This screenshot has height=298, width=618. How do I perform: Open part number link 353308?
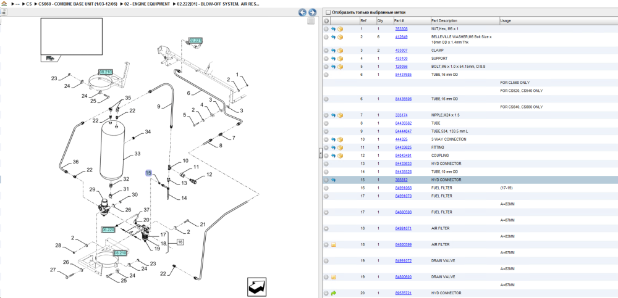point(401,29)
